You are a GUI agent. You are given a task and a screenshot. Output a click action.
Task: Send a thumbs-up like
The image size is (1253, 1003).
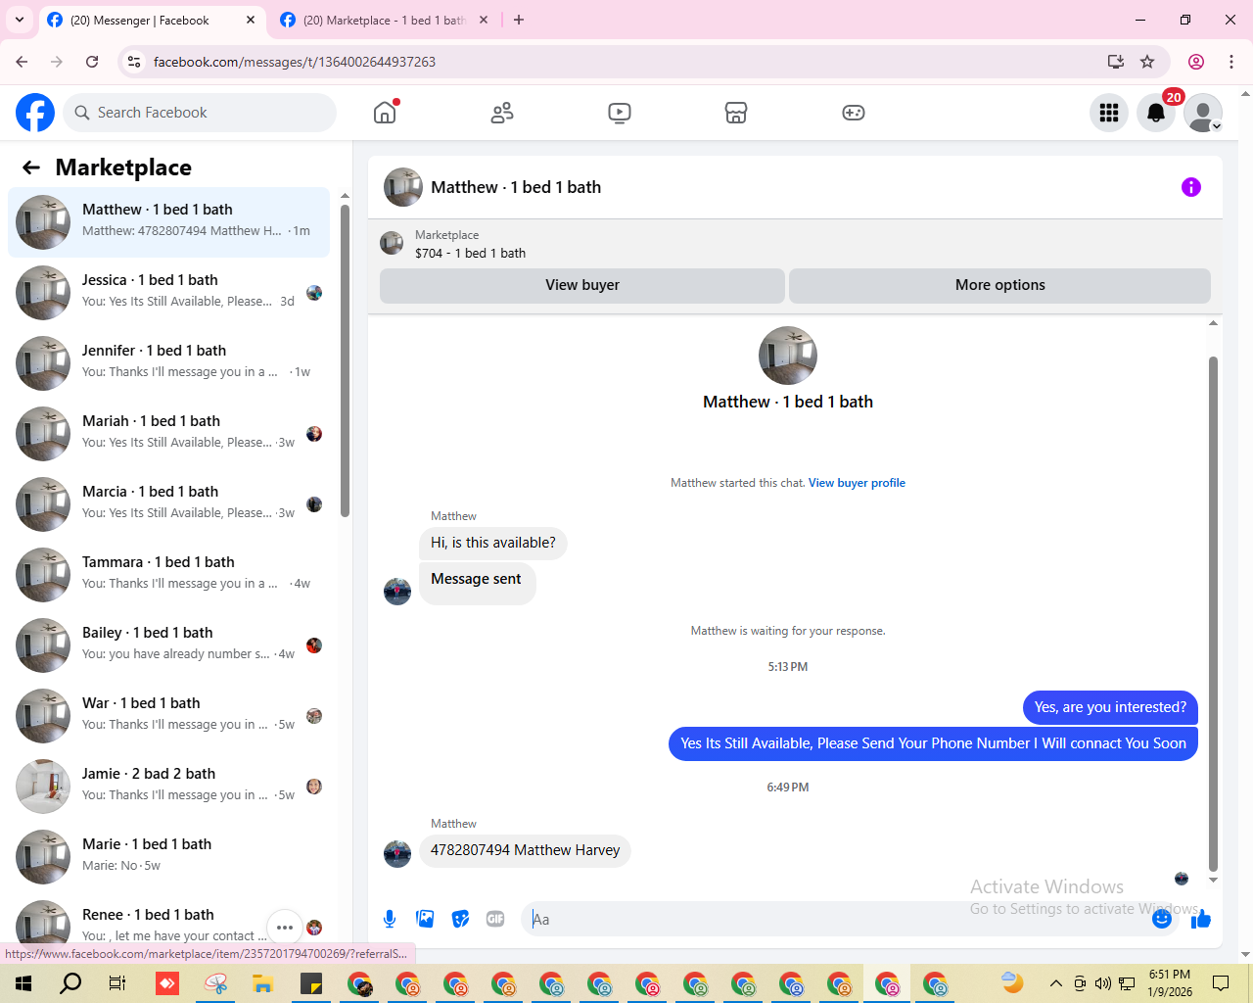tap(1201, 919)
